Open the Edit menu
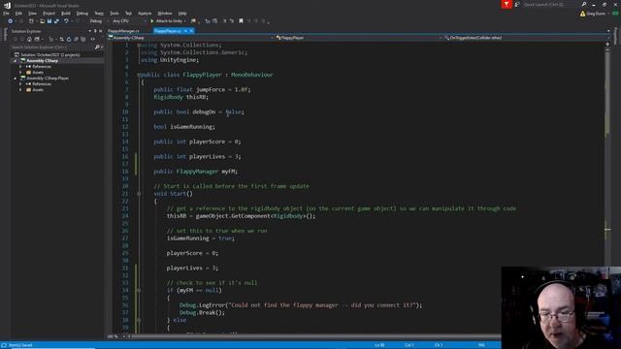Screen dimensions: 621x349 (x=18, y=14)
